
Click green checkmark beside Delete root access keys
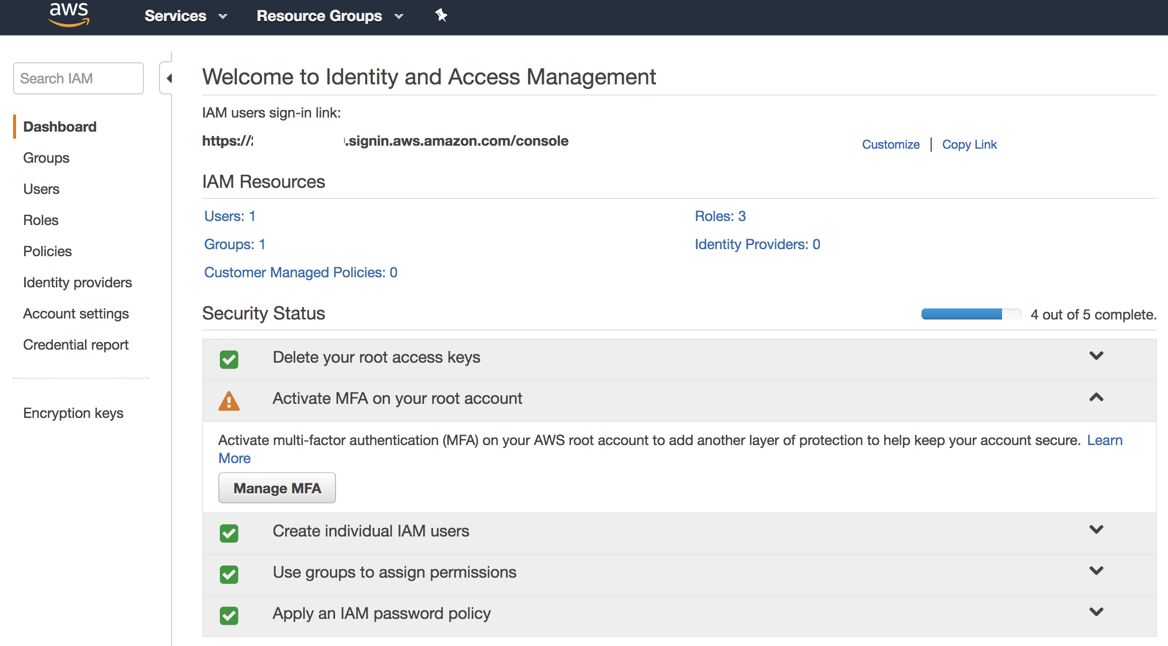[x=229, y=359]
